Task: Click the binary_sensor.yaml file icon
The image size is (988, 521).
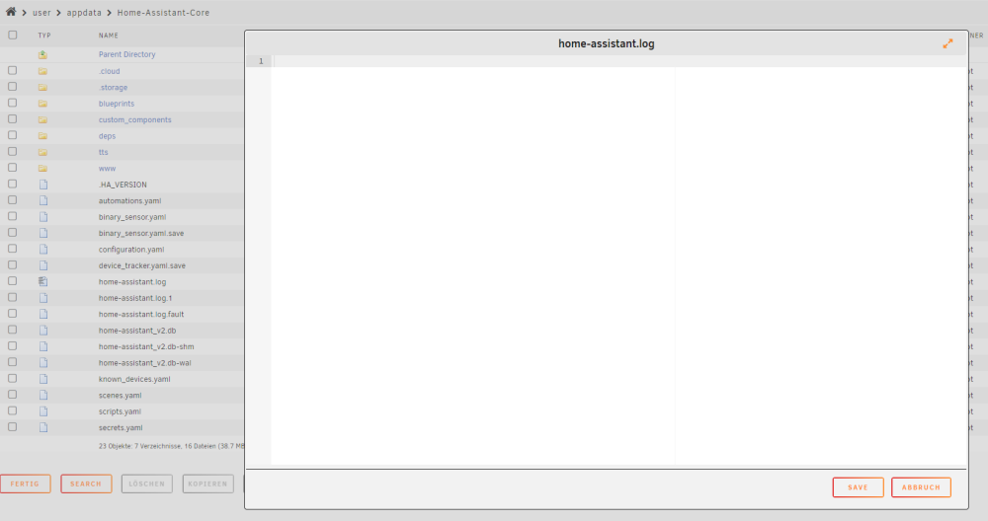Action: (x=43, y=217)
